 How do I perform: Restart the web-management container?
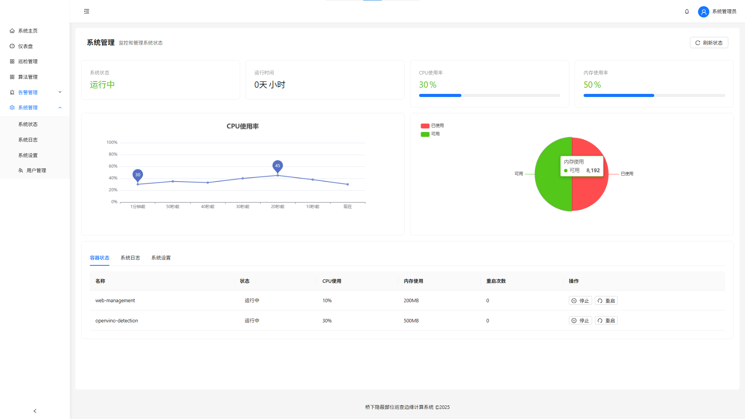[606, 301]
